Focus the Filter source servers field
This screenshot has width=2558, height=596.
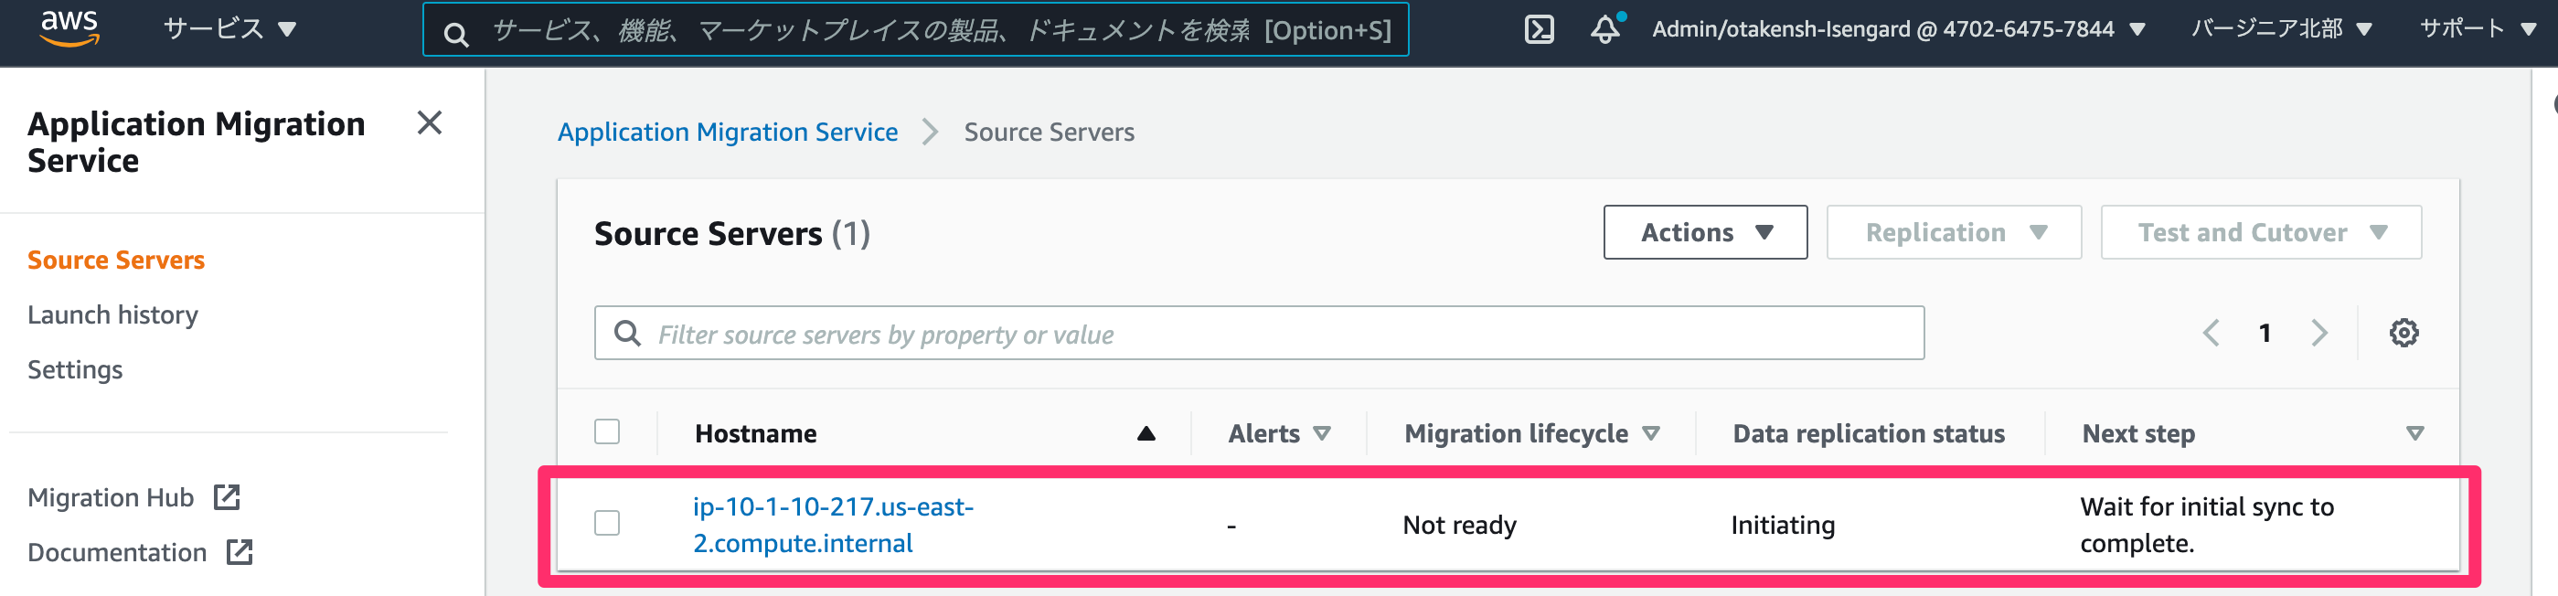pos(1258,333)
